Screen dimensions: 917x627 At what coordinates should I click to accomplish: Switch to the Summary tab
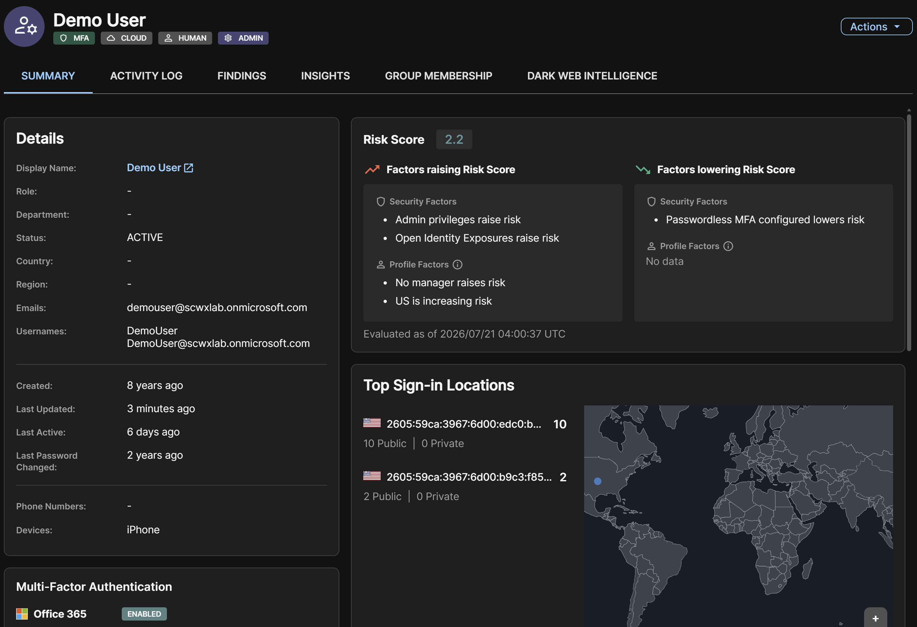point(48,76)
